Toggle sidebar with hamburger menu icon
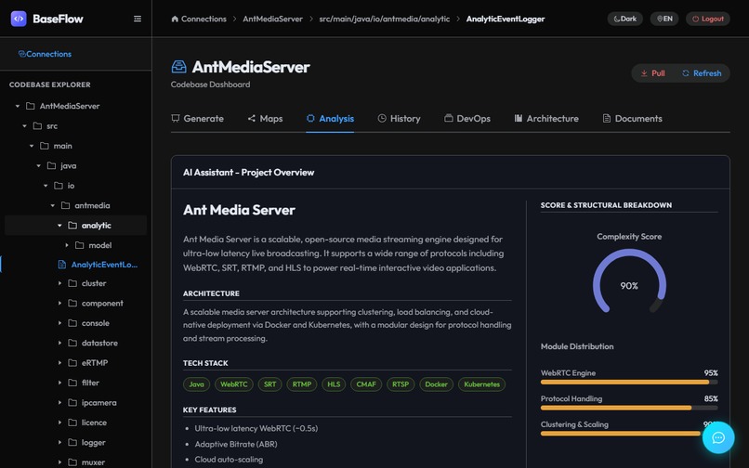The width and height of the screenshot is (749, 468). point(138,19)
